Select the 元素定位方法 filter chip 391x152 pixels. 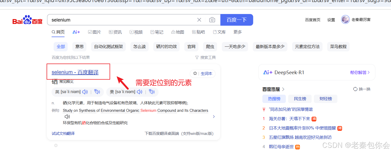tap(307, 47)
